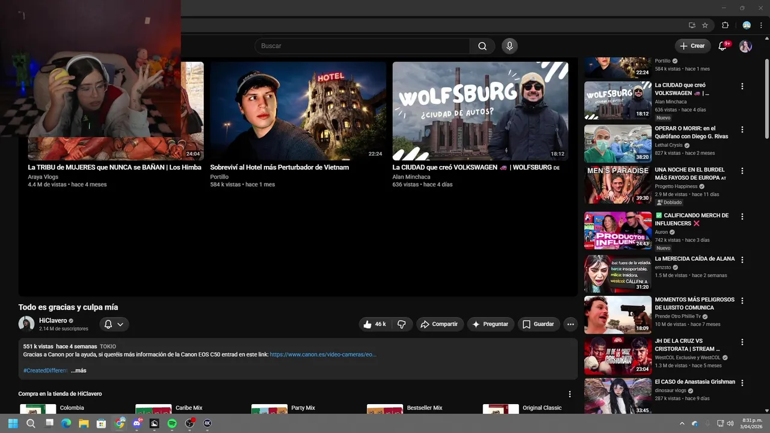Open Spotify from taskbar
This screenshot has width=770, height=433.
click(x=172, y=423)
